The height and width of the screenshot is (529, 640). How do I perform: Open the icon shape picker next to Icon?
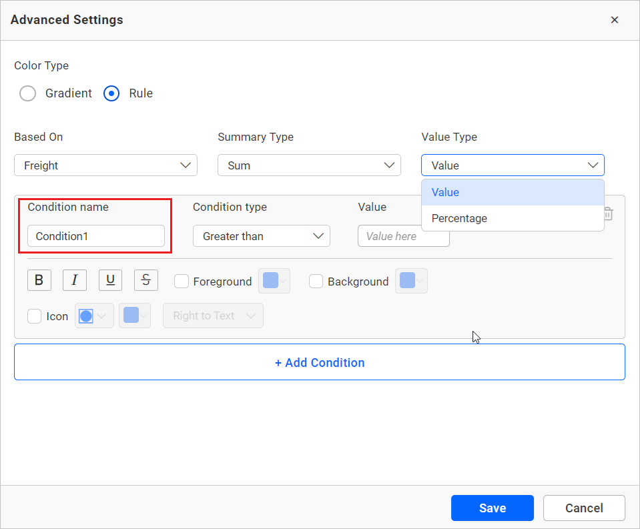94,316
